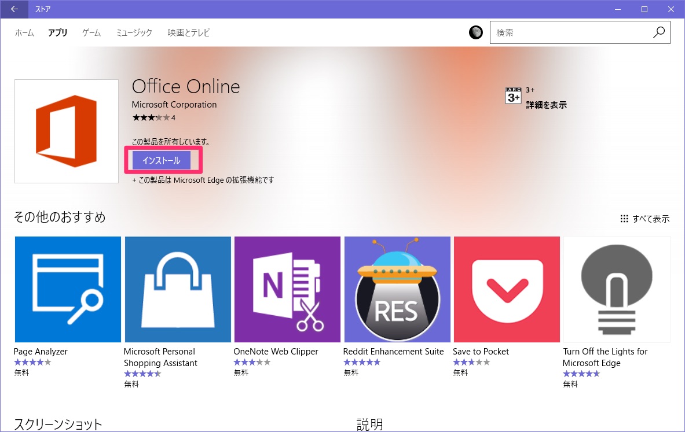Viewport: 685px width, 432px height.
Task: Open Microsoft Personal Shopping Assistant tile
Action: pos(178,289)
